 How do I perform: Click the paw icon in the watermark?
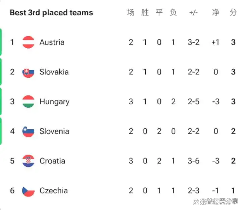[196, 202]
